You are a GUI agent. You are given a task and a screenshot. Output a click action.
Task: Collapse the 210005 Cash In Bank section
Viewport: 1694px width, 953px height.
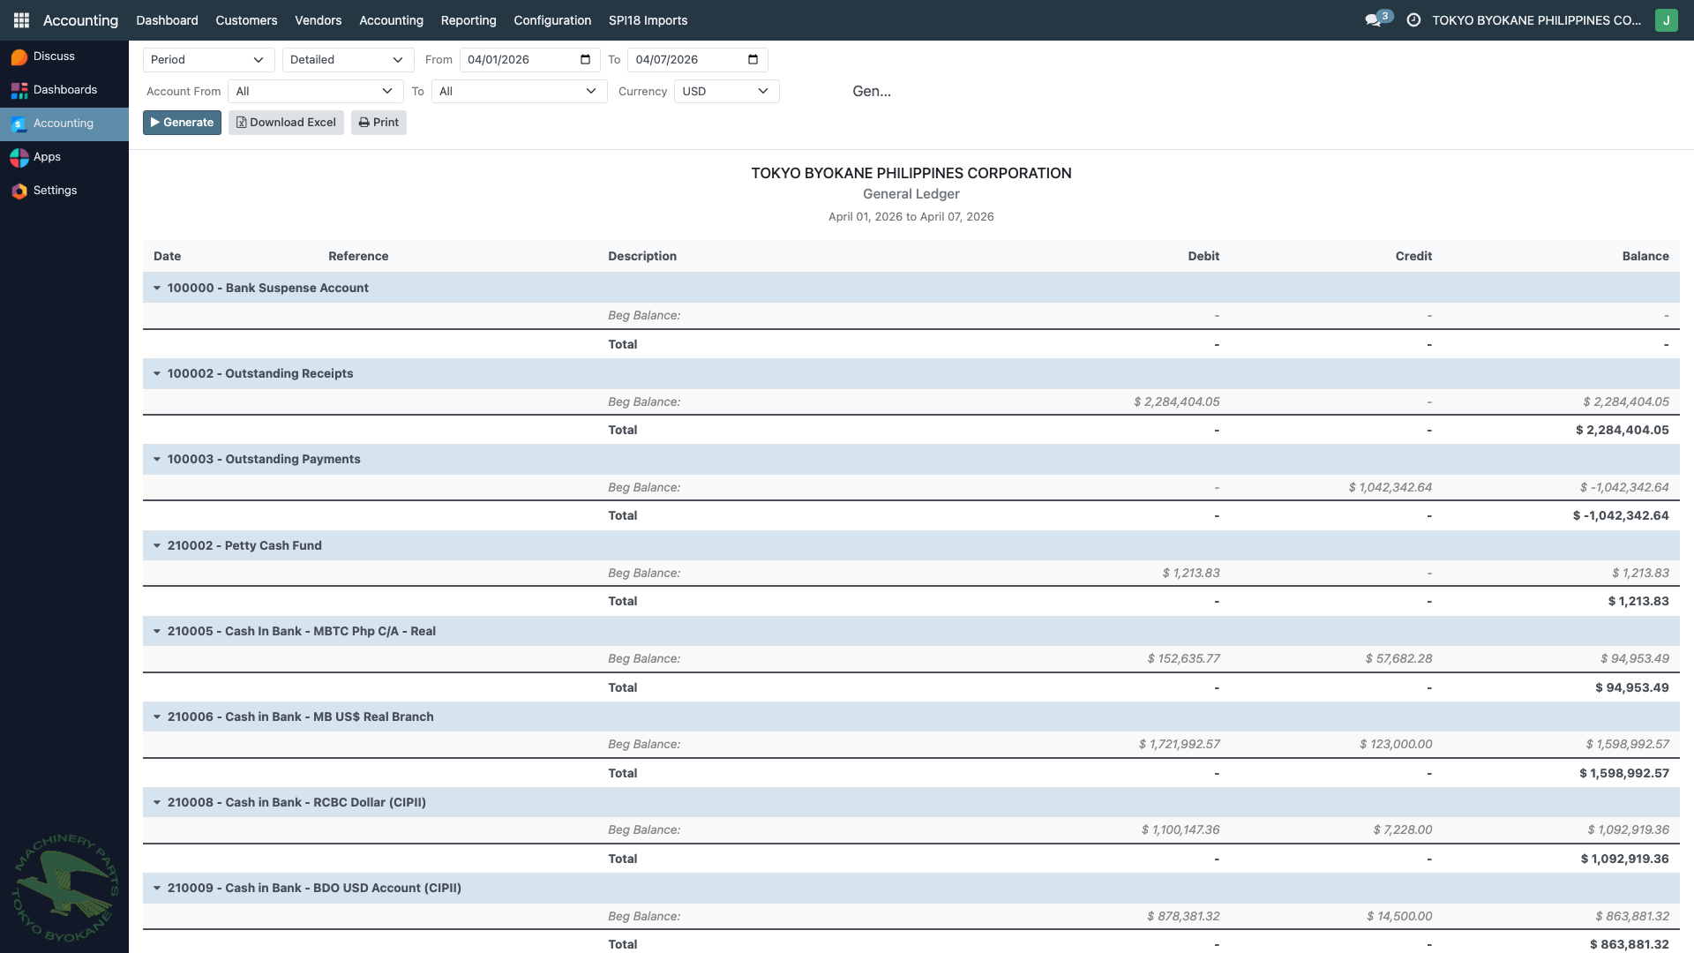(156, 631)
